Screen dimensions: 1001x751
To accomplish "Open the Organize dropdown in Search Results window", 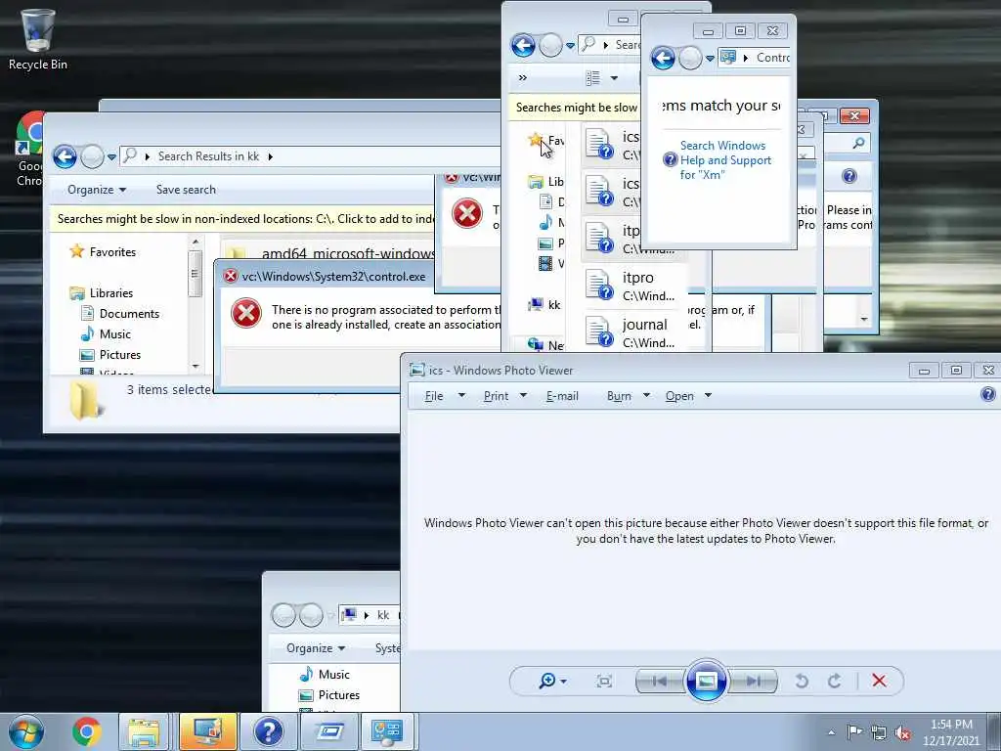I will (x=97, y=190).
